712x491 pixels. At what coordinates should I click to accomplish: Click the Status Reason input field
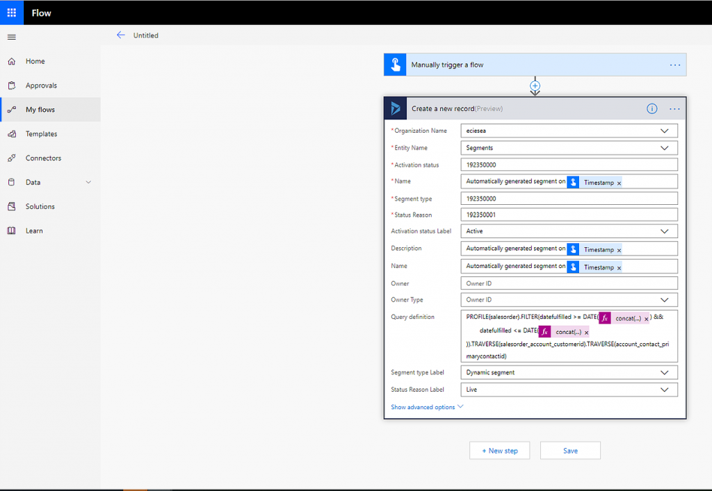click(569, 215)
